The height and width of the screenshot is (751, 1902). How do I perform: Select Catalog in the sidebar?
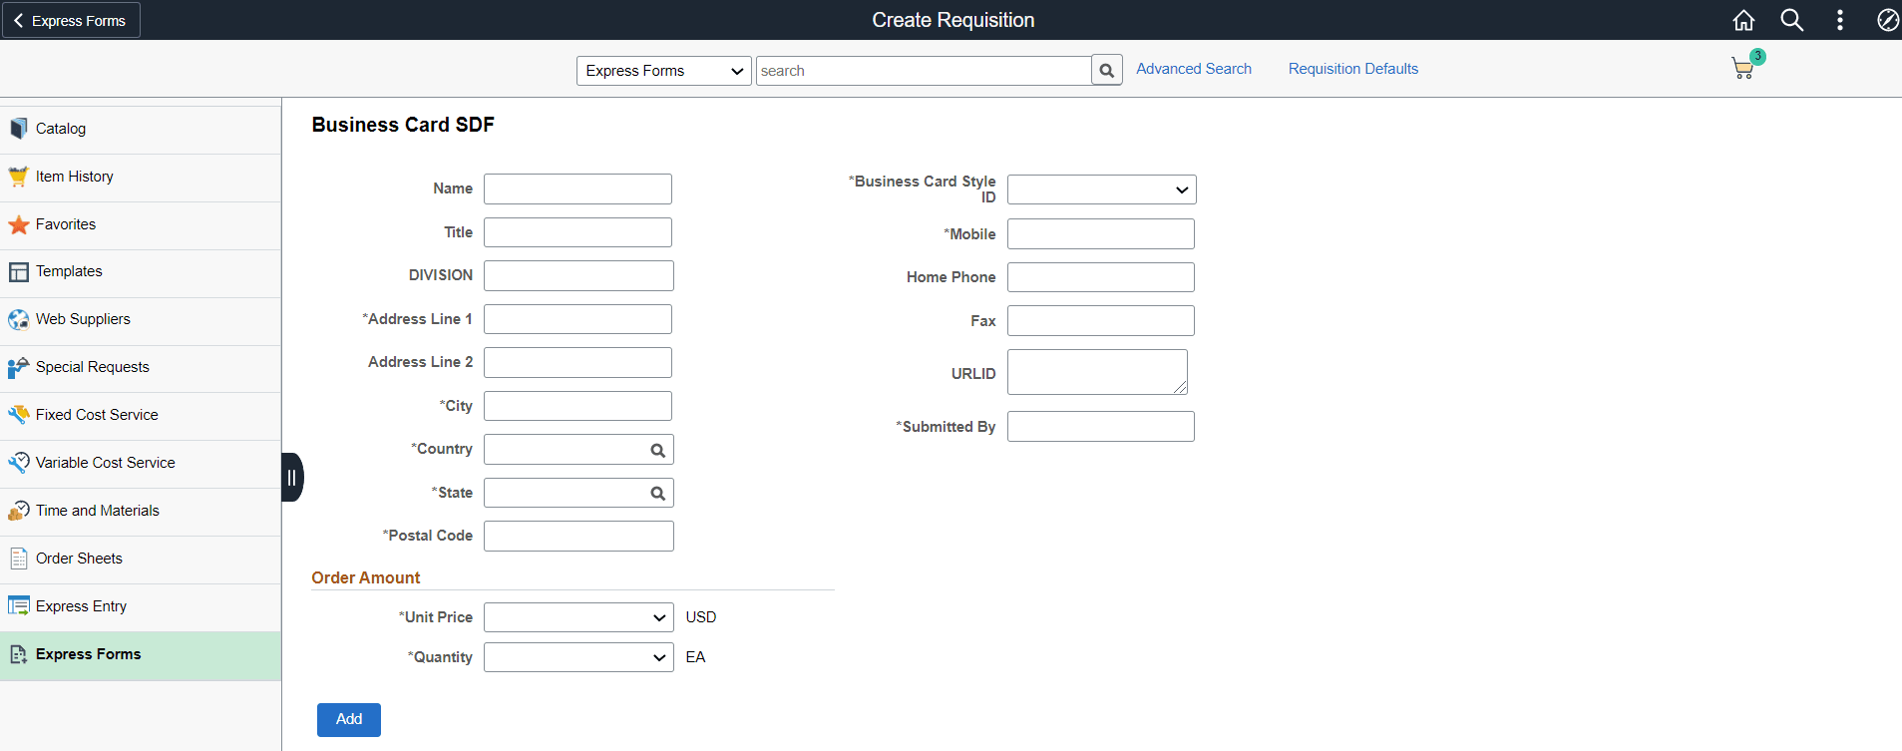[141, 130]
